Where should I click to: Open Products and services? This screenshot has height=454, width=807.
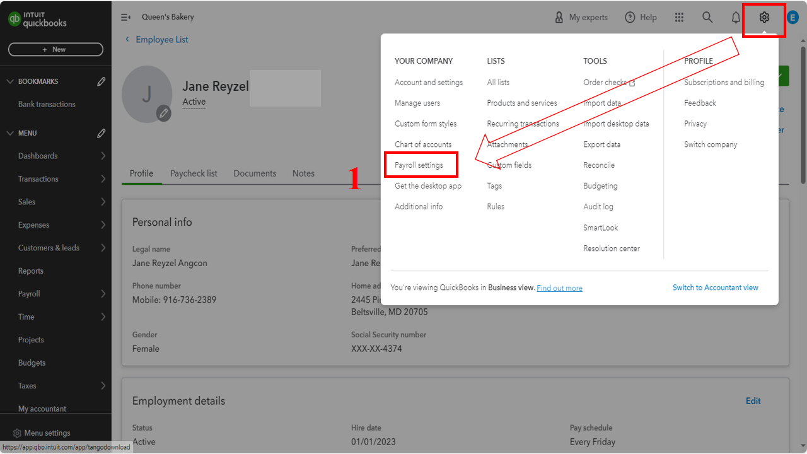click(x=522, y=103)
